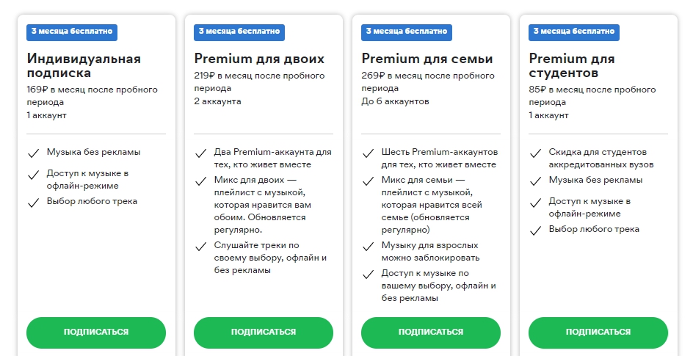Select the Premium для студентов heading
Screen dimensions: 693x356
(572, 66)
